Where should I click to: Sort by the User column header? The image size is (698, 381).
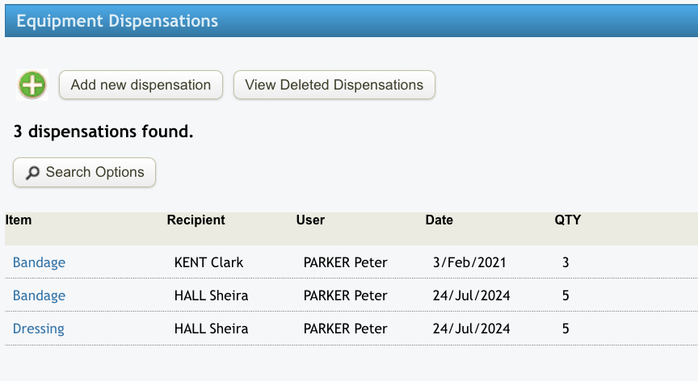pos(310,220)
